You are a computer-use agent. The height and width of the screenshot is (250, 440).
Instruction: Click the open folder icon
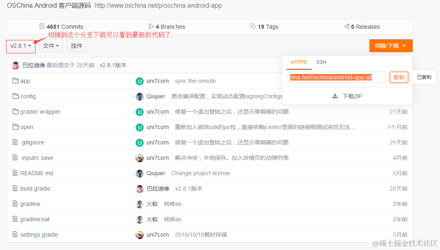16,127
